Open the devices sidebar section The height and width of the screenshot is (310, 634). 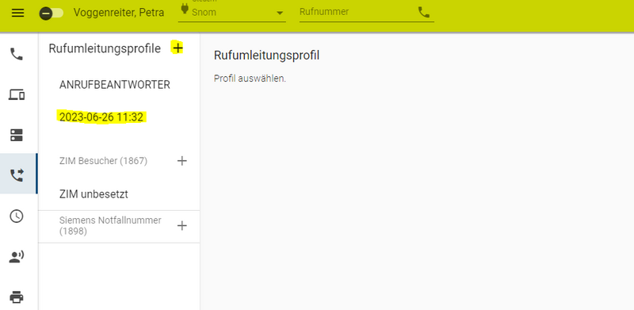point(17,94)
